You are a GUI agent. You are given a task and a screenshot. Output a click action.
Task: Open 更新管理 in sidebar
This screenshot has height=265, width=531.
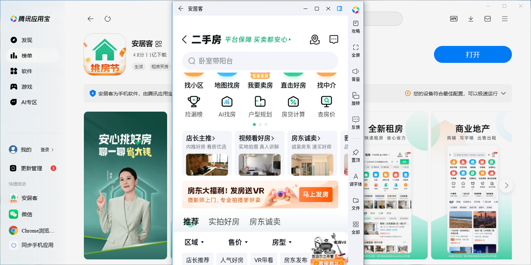pyautogui.click(x=31, y=168)
